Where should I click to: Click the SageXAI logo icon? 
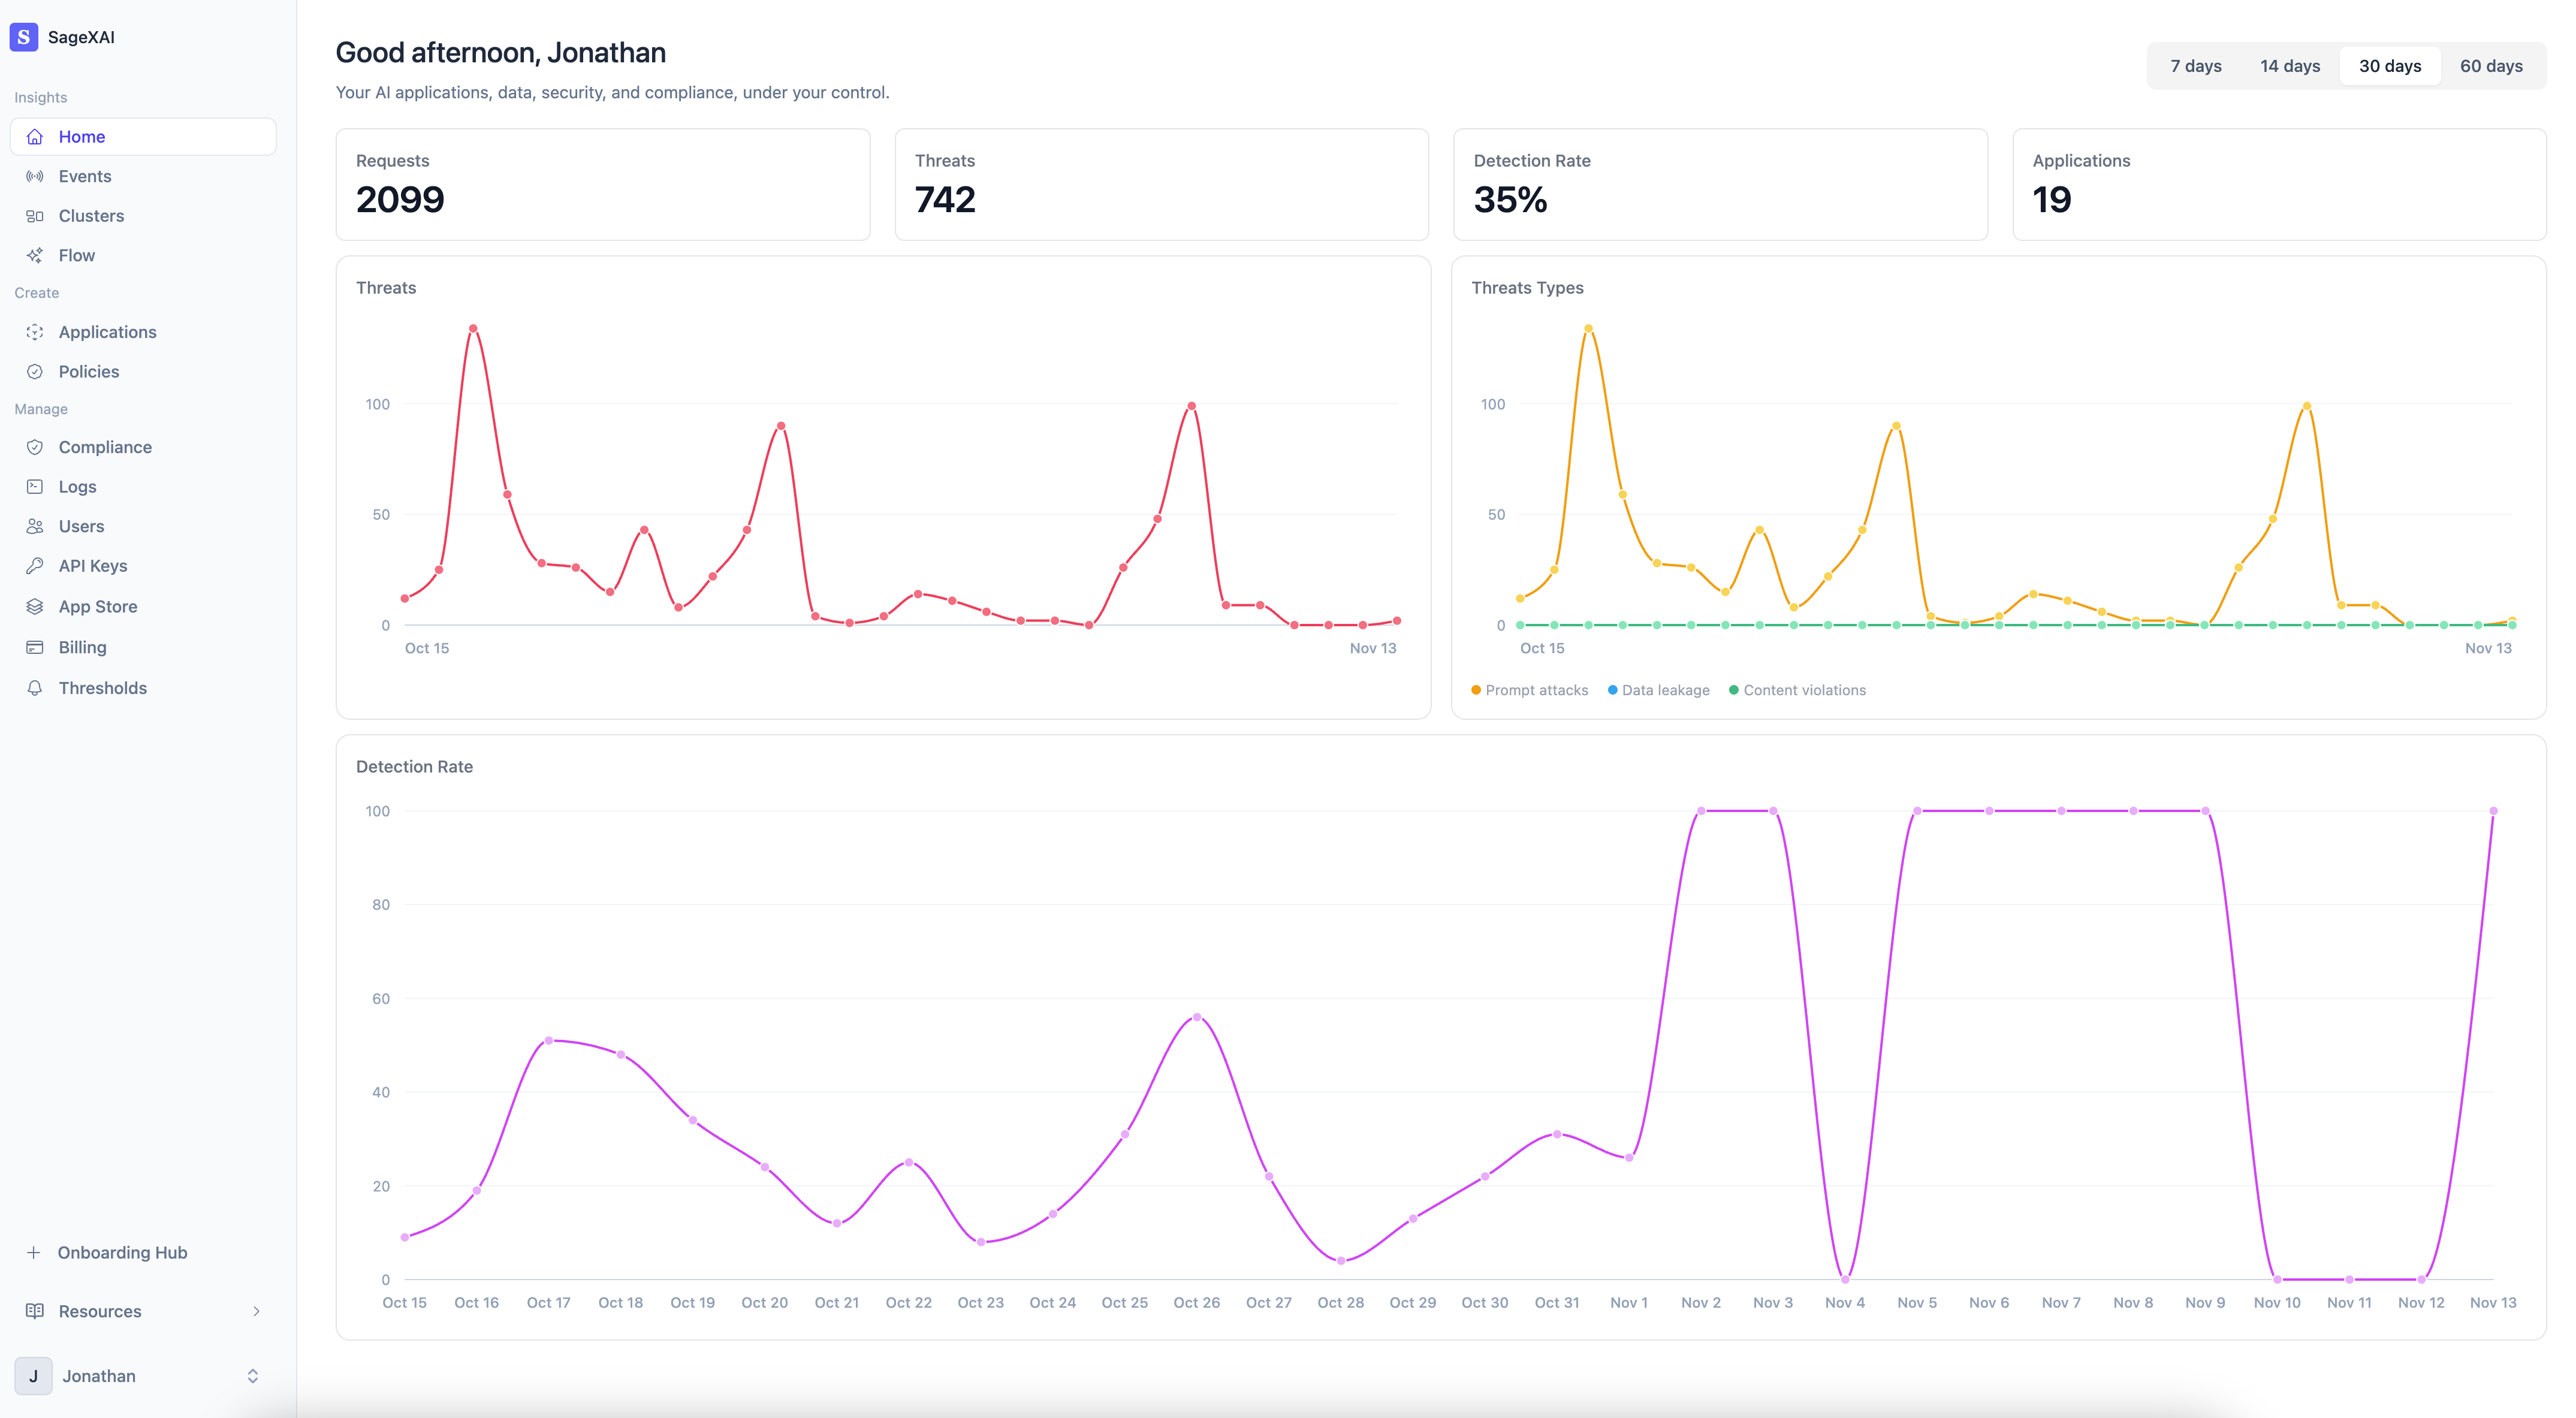[x=24, y=37]
